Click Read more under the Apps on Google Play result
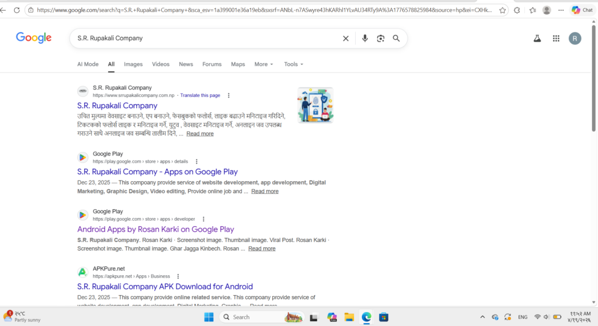Screen dimensions: 598x326 [265, 191]
